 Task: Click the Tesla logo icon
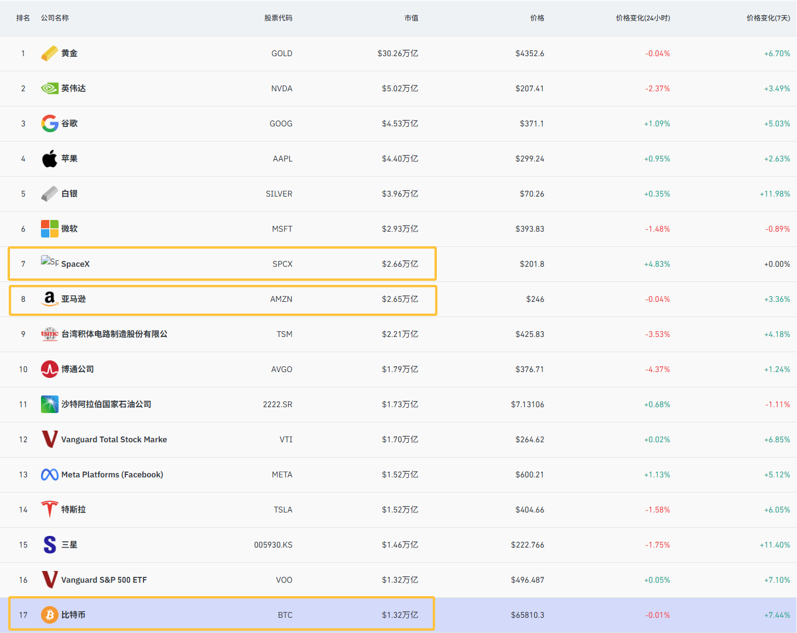pos(50,510)
